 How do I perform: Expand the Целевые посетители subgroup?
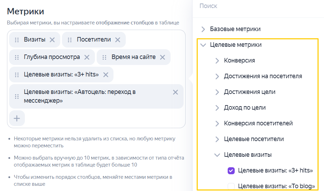pos(217,139)
